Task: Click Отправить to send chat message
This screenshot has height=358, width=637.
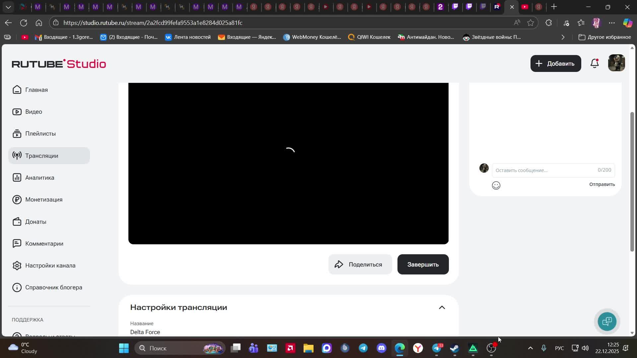Action: pyautogui.click(x=602, y=184)
